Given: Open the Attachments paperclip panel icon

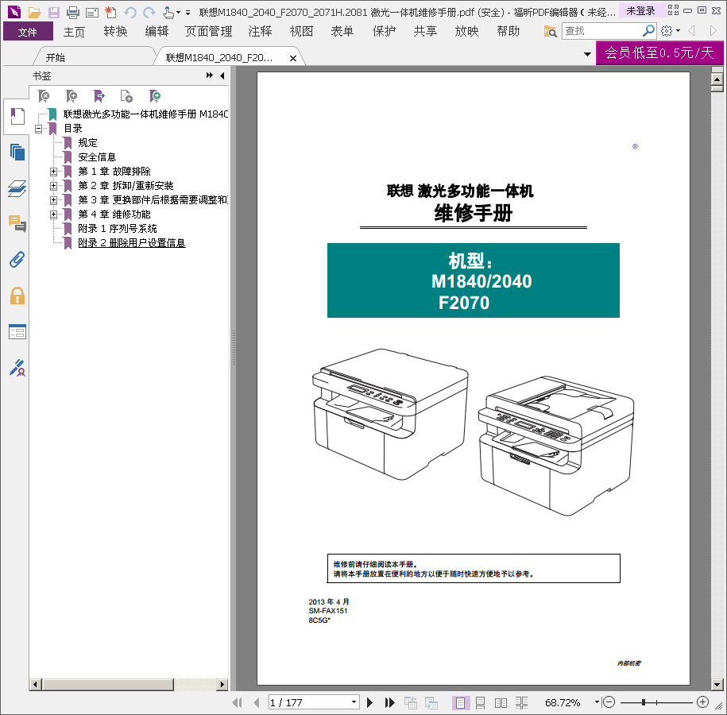Looking at the screenshot, I should coord(17,260).
